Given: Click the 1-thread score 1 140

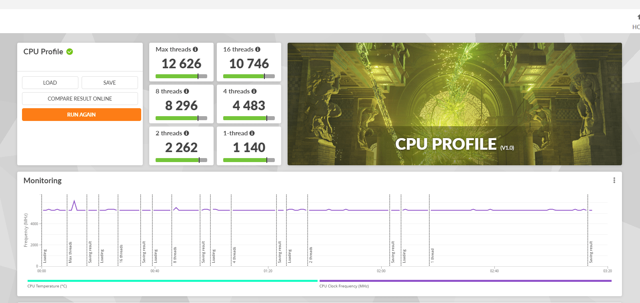Looking at the screenshot, I should (x=249, y=147).
